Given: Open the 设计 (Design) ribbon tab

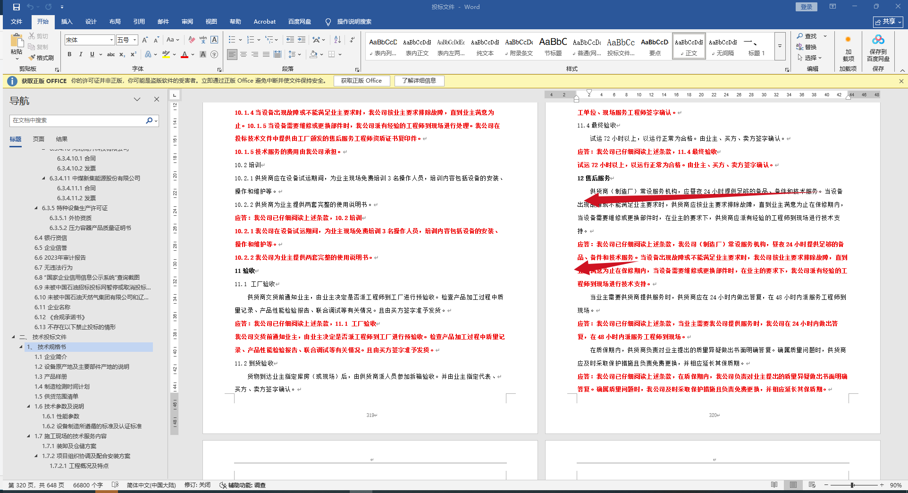Looking at the screenshot, I should (x=91, y=22).
